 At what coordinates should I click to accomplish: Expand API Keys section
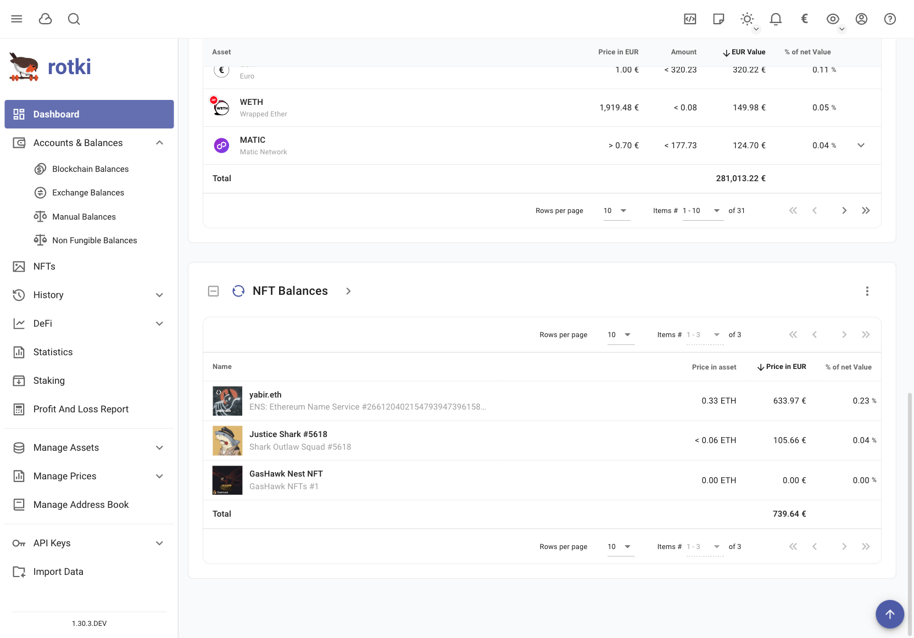89,543
